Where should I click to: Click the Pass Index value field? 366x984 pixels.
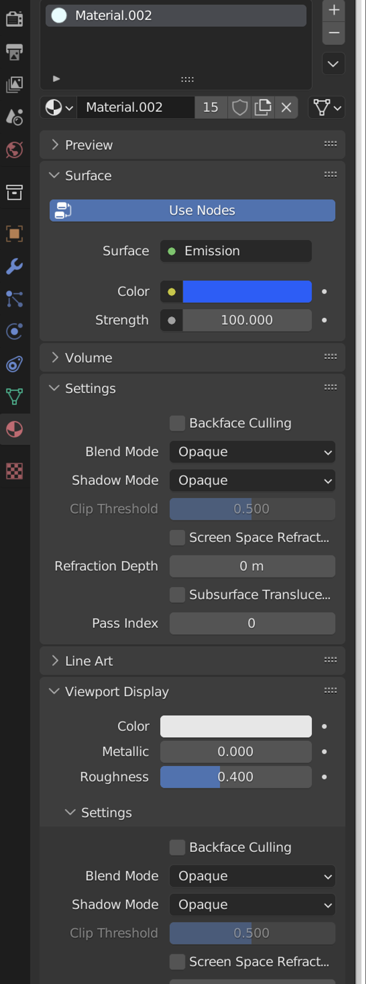(252, 623)
